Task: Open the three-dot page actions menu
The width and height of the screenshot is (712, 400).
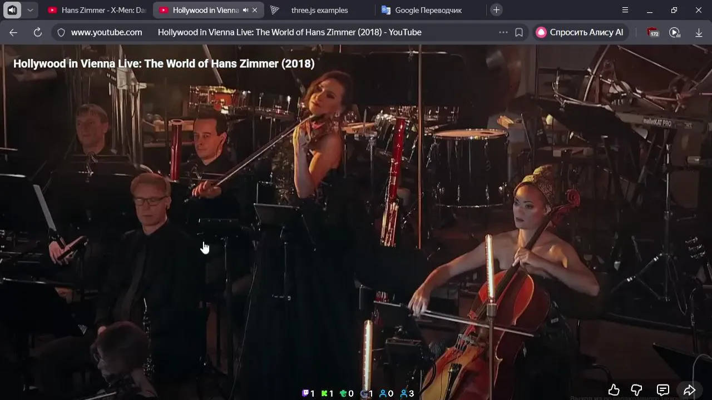Action: pyautogui.click(x=503, y=32)
